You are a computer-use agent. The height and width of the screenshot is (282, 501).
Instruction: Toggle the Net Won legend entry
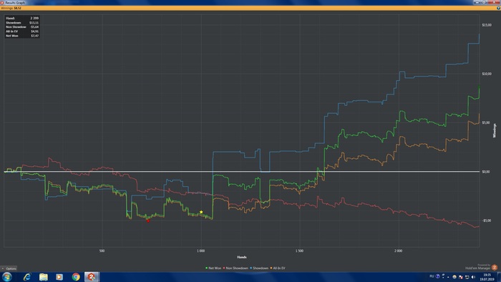click(213, 268)
